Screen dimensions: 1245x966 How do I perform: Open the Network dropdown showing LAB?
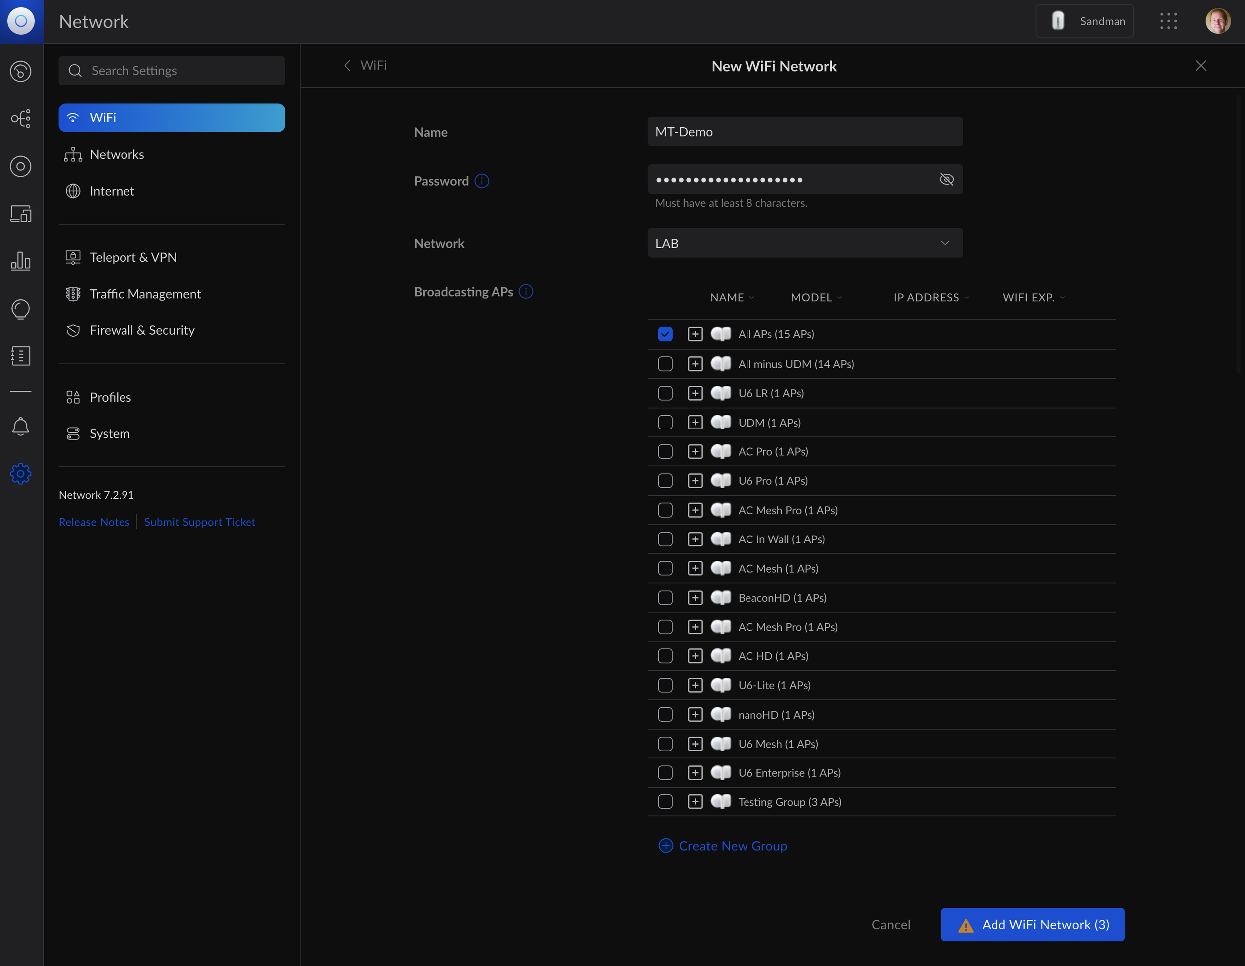click(804, 243)
